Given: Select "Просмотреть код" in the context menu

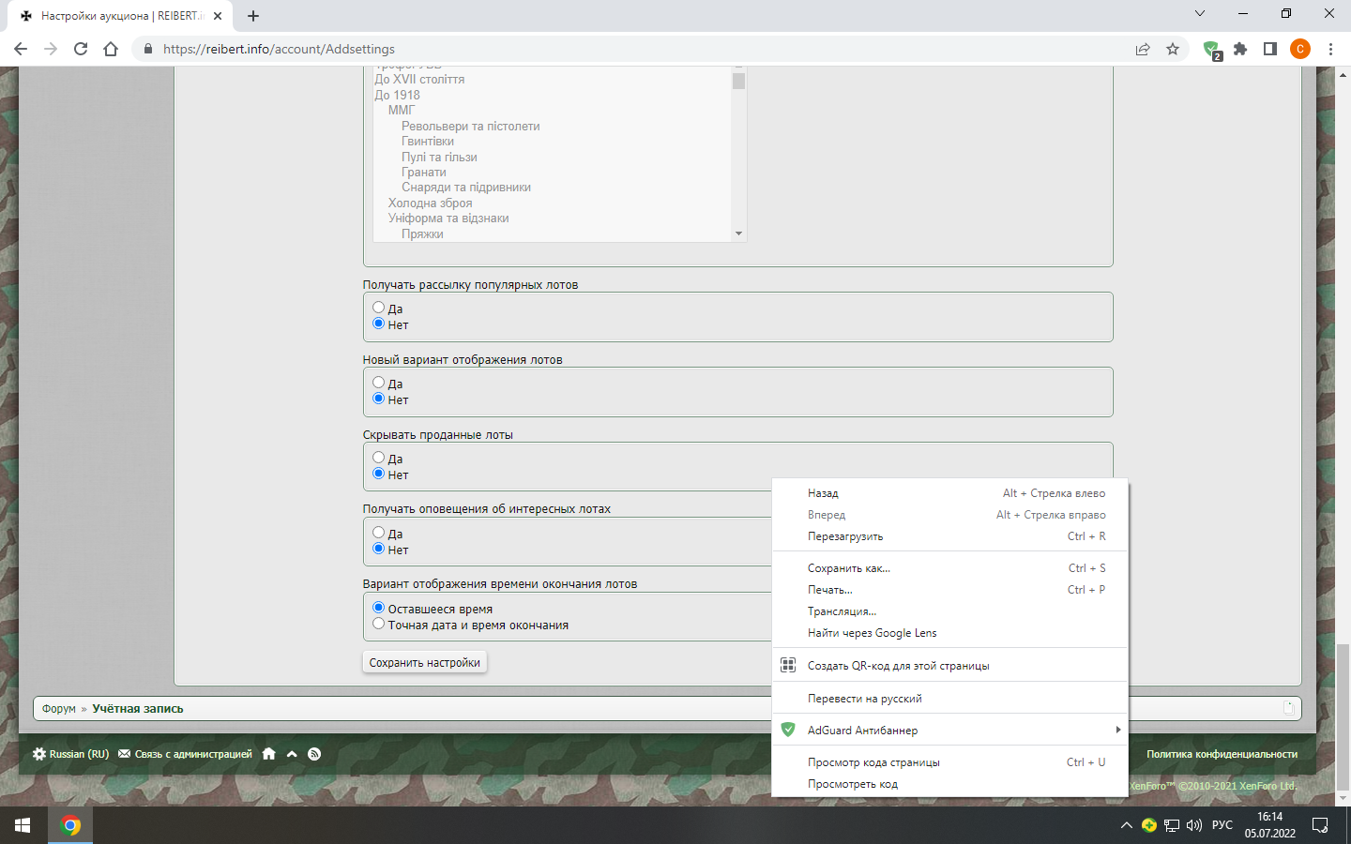Looking at the screenshot, I should coord(853,784).
